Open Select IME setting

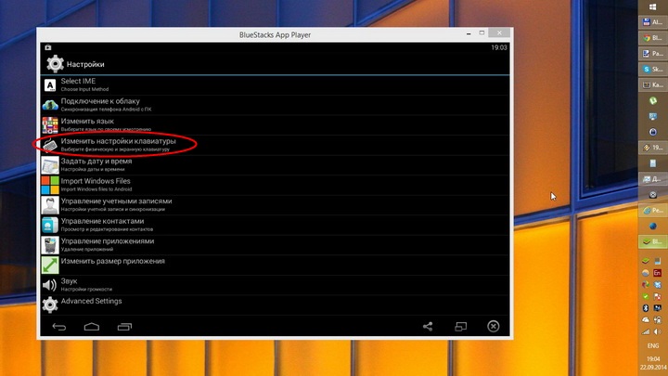pyautogui.click(x=275, y=85)
